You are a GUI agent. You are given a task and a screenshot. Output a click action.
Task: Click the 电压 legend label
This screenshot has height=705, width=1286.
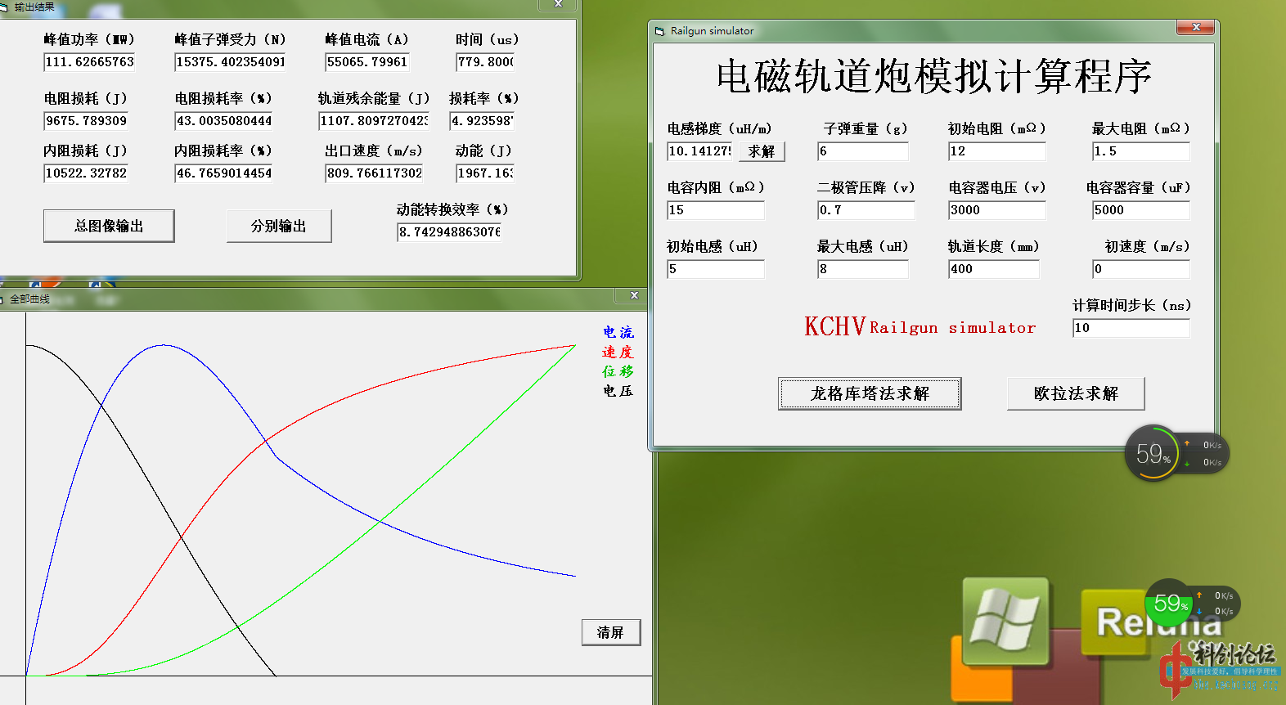pos(618,391)
